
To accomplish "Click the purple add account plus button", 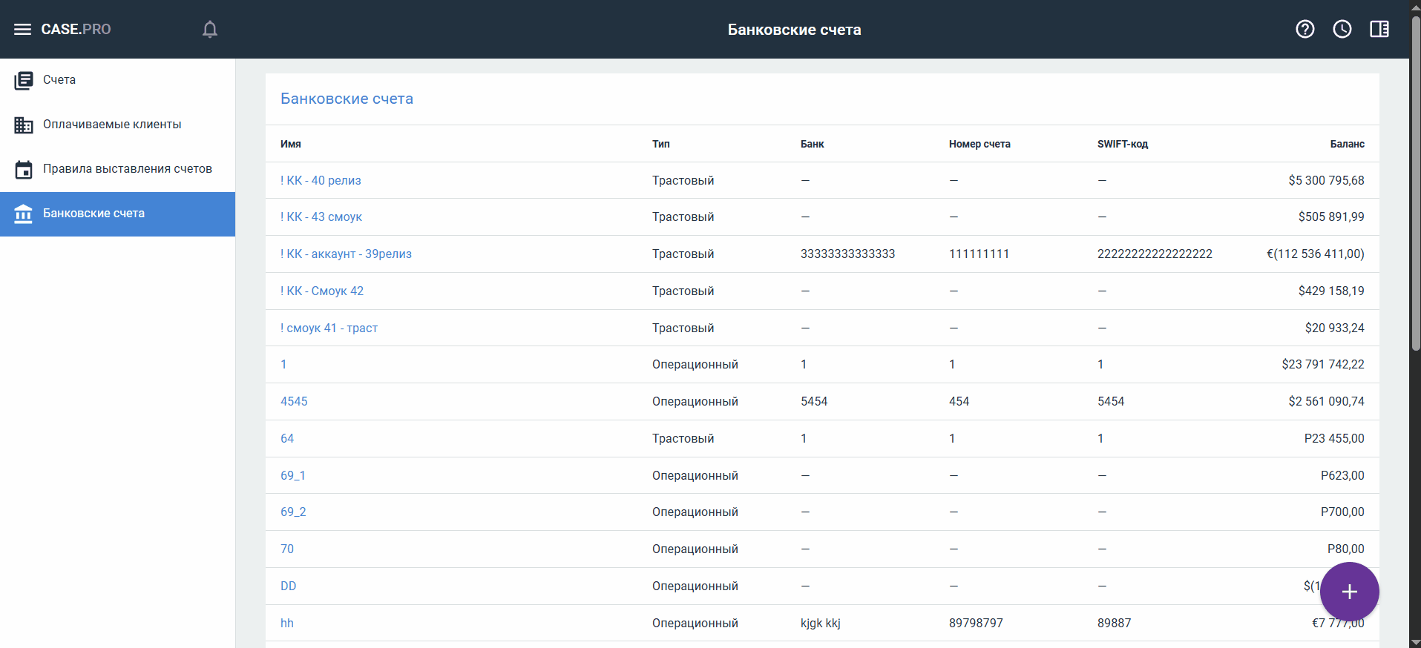I will [1349, 592].
